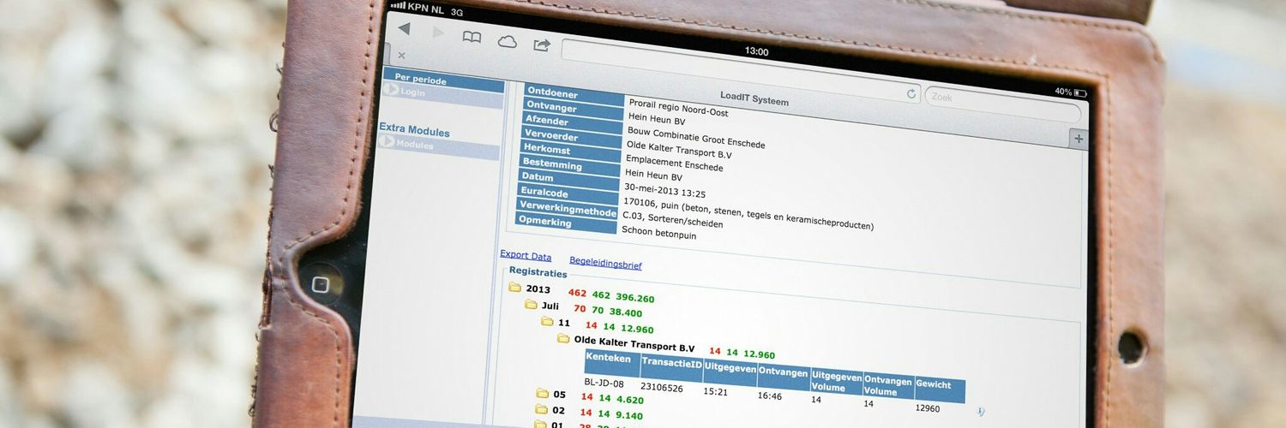The image size is (1286, 428).
Task: Click the 12960 weight cell
Action: [x=928, y=408]
